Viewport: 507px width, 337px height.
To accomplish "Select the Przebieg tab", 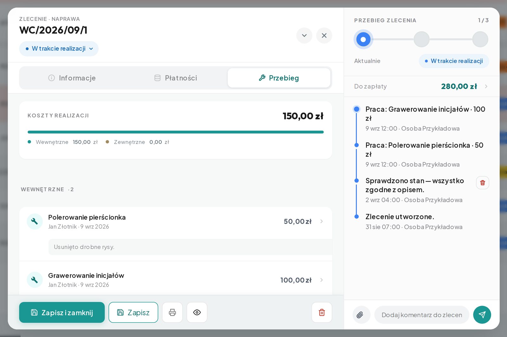I will pyautogui.click(x=279, y=78).
